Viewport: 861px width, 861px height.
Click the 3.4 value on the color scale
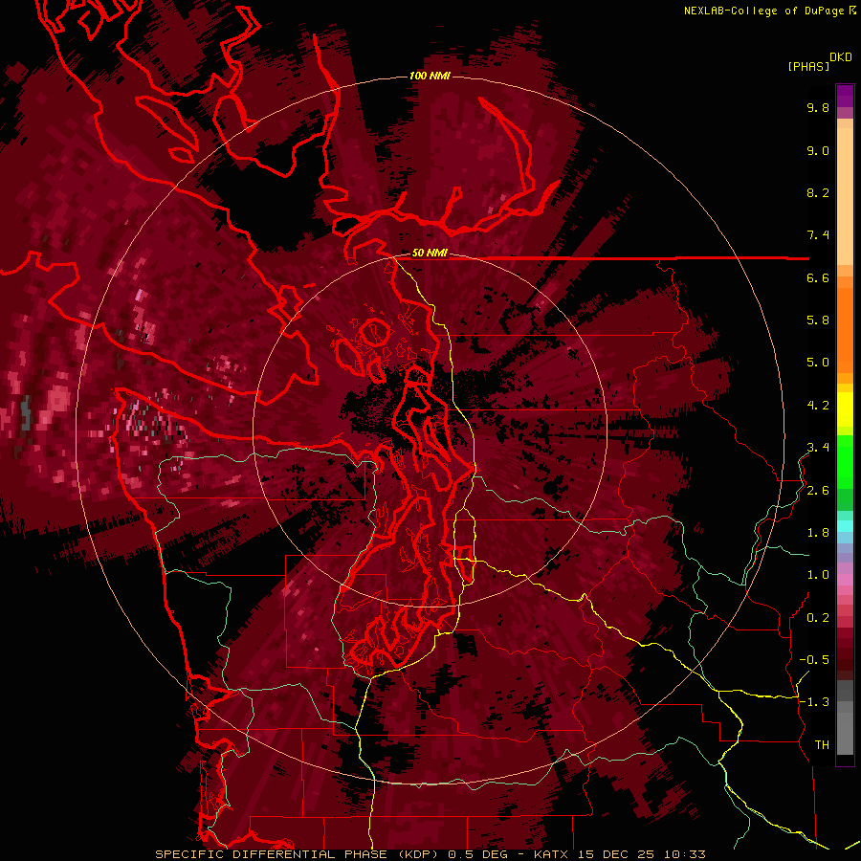tap(818, 448)
